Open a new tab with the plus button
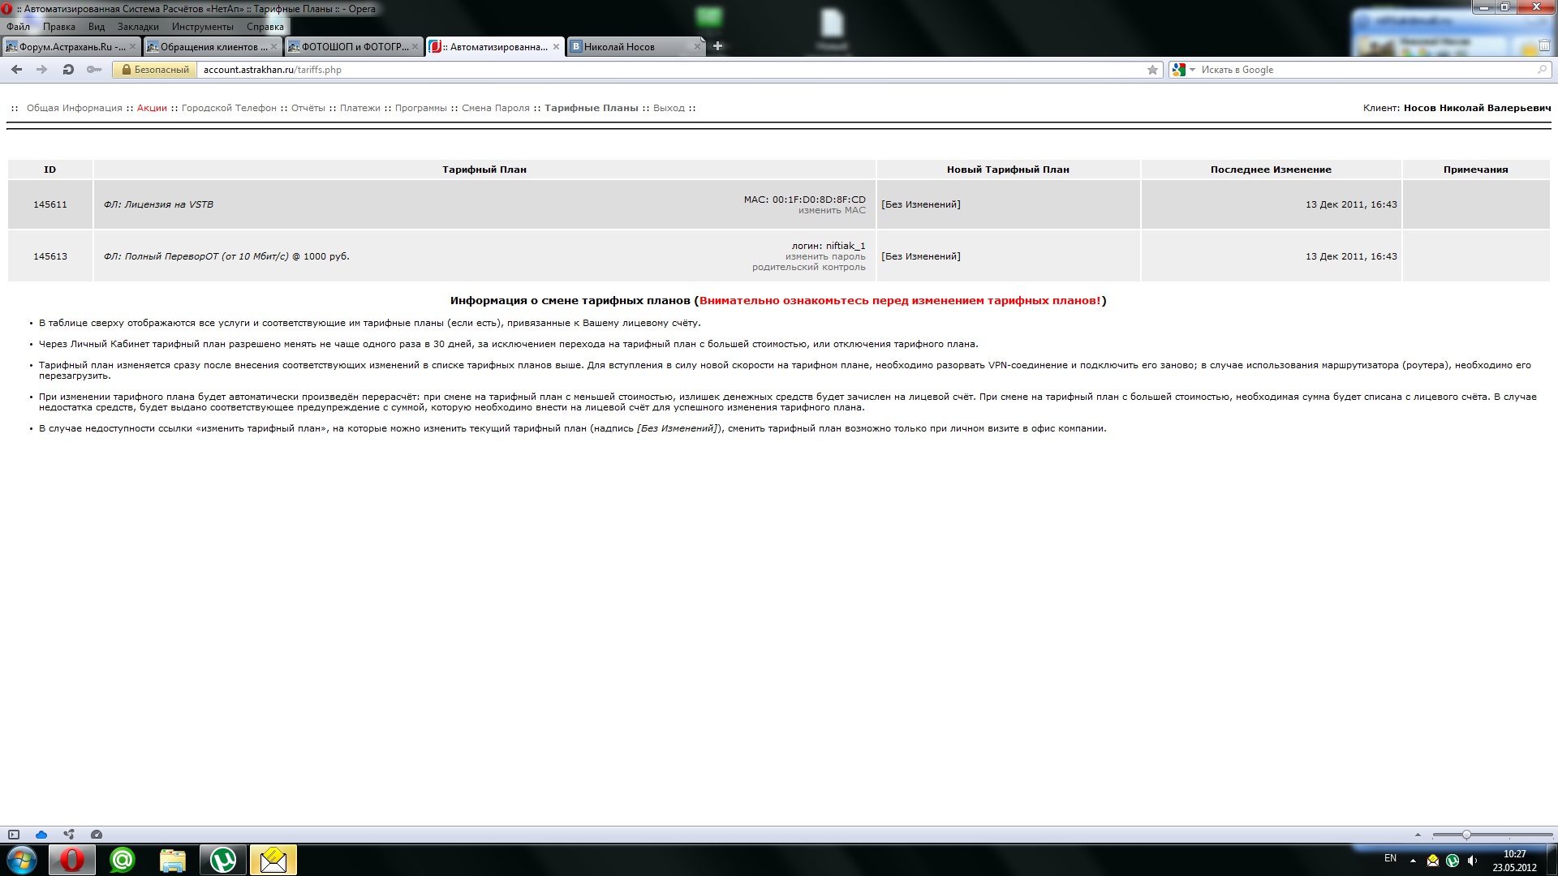1558x876 pixels. (x=717, y=46)
